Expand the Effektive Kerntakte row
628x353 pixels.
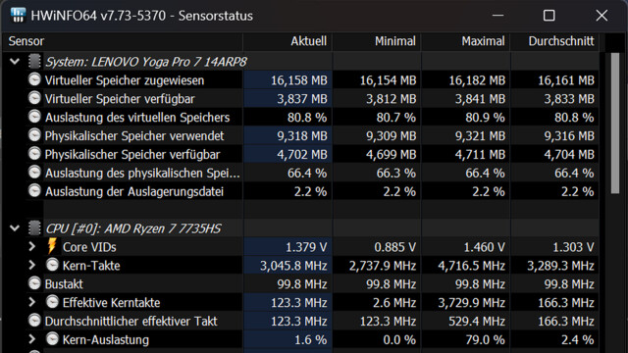tap(32, 302)
